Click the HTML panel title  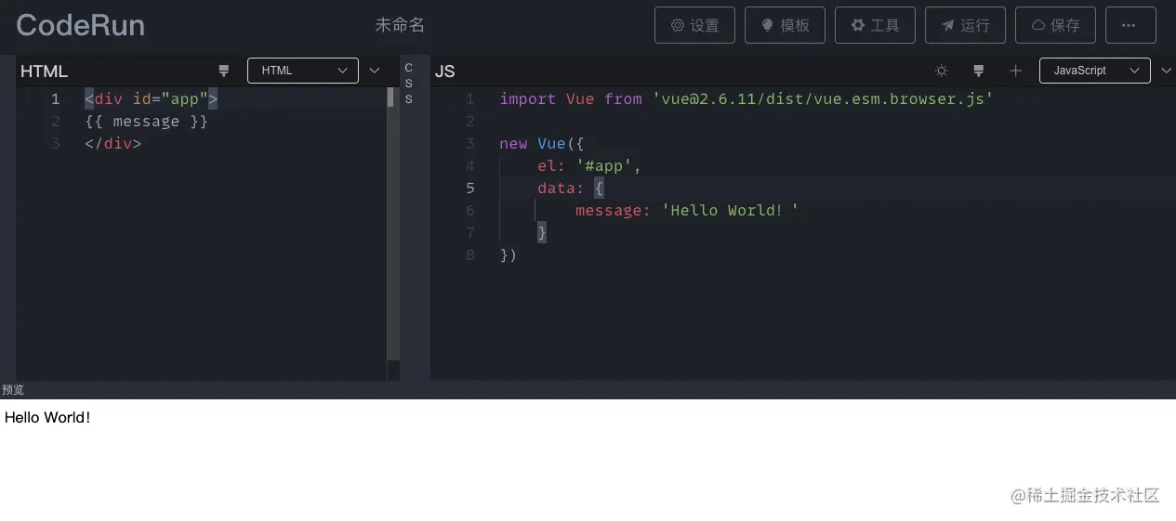tap(44, 72)
